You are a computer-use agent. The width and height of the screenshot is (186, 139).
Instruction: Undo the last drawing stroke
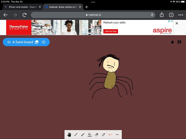(110, 135)
